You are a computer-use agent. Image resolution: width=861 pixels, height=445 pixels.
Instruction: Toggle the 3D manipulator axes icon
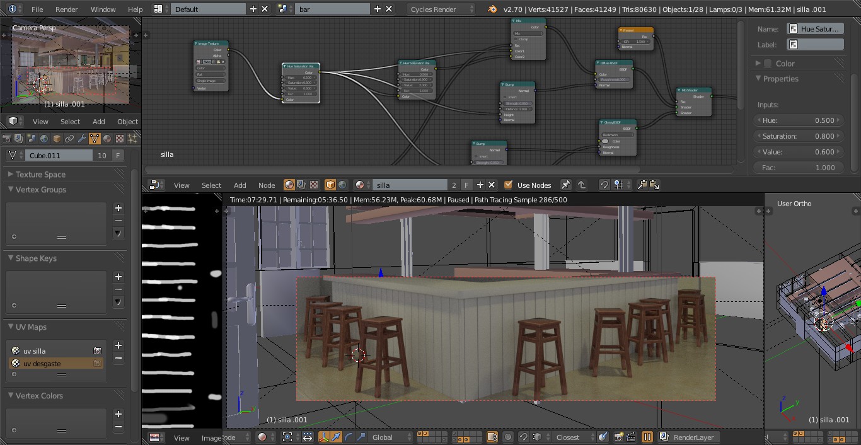pos(324,437)
